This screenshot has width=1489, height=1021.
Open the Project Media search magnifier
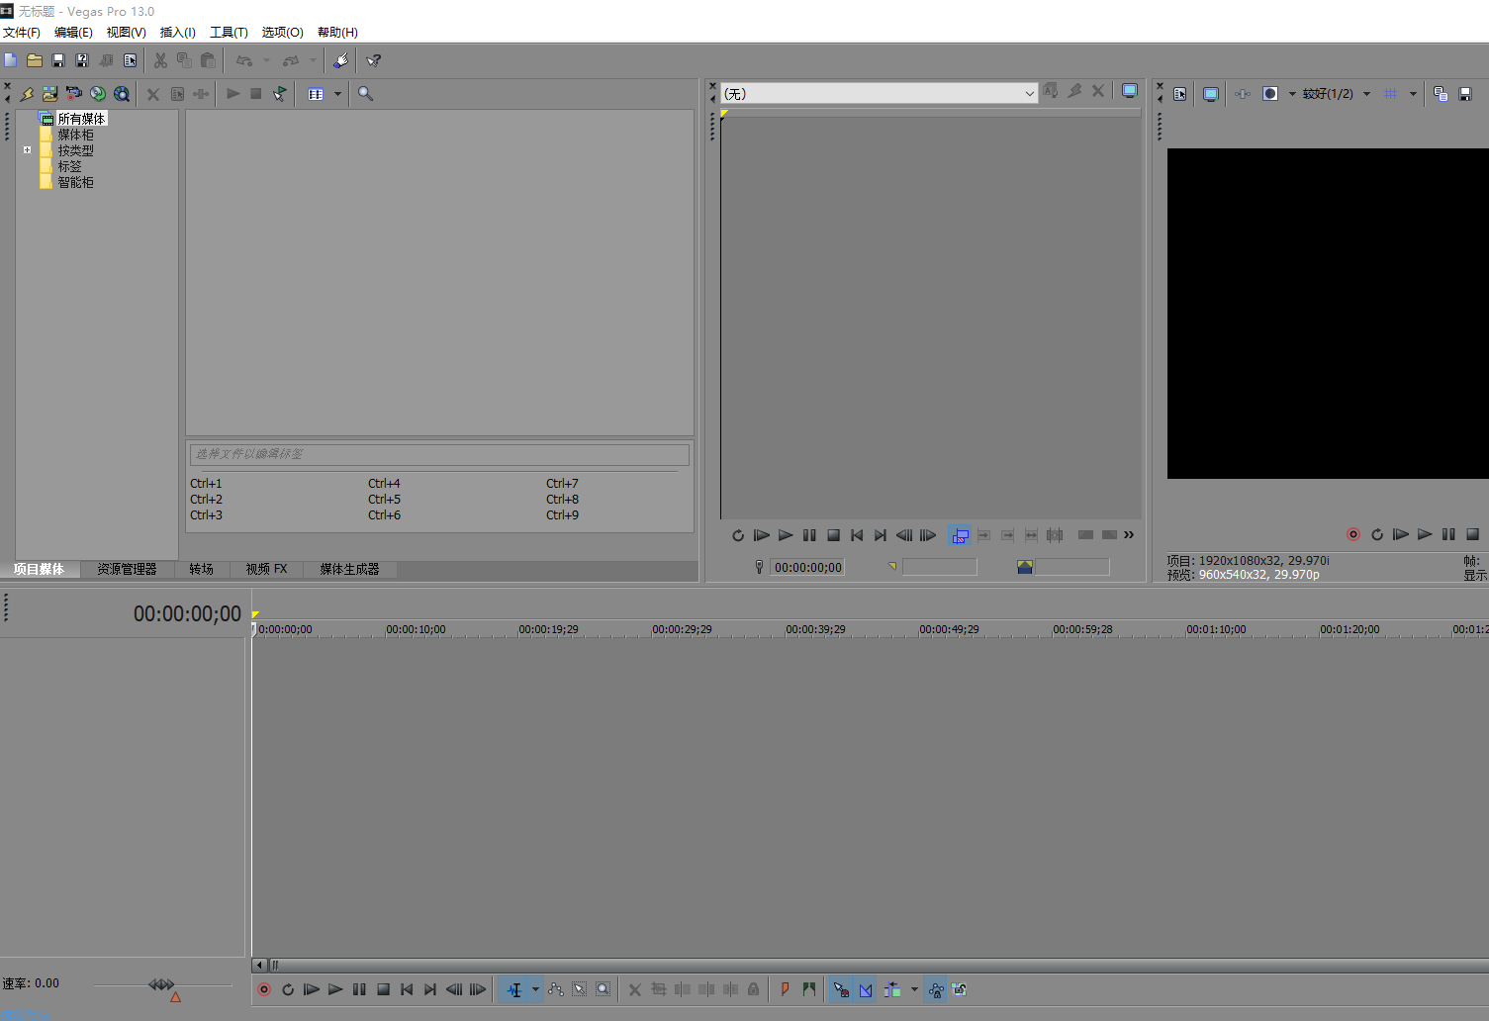coord(366,94)
